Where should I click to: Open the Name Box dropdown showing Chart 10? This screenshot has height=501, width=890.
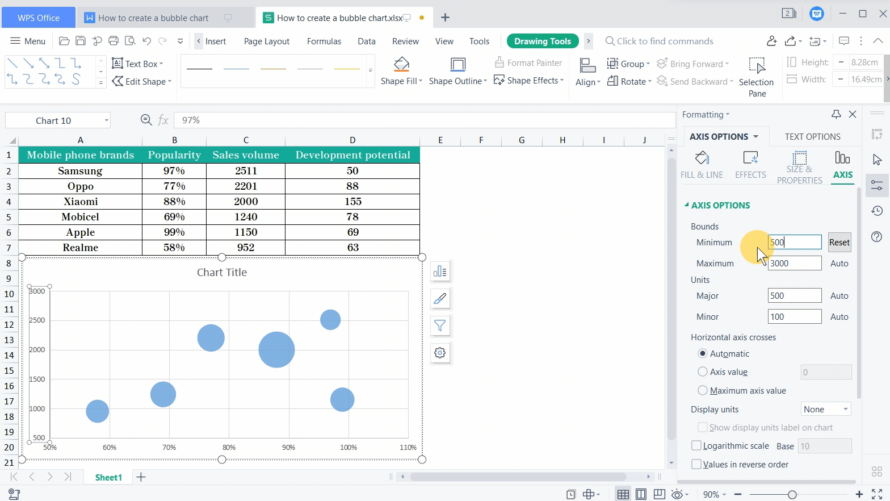[106, 120]
